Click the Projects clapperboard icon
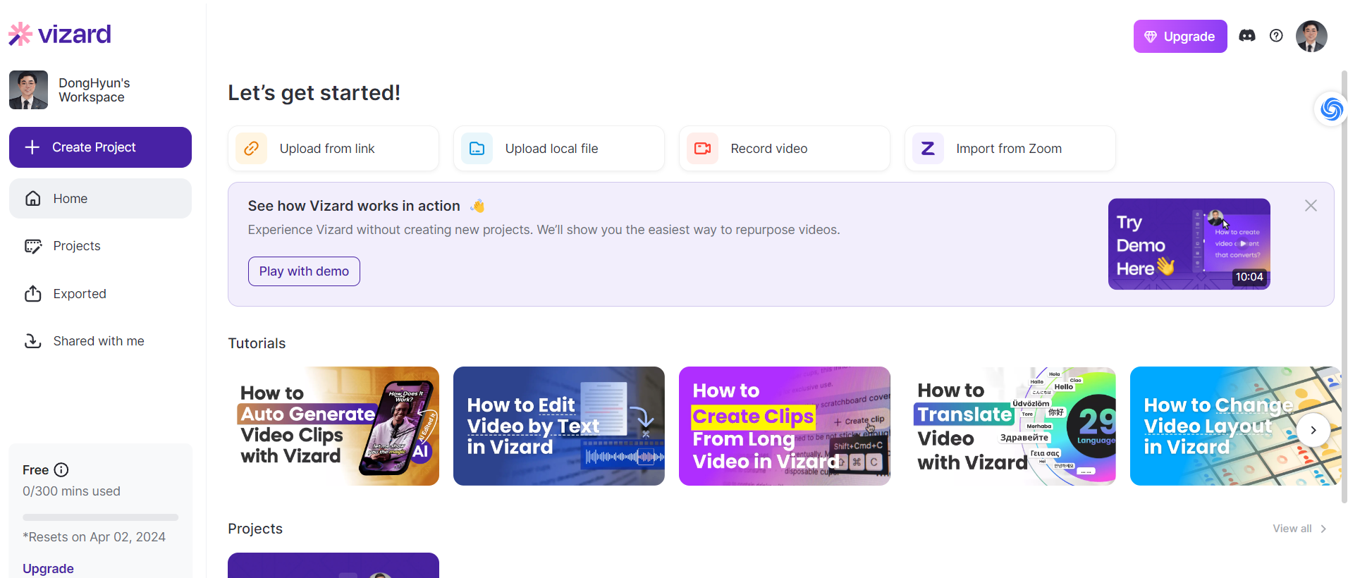This screenshot has height=578, width=1348. click(33, 246)
